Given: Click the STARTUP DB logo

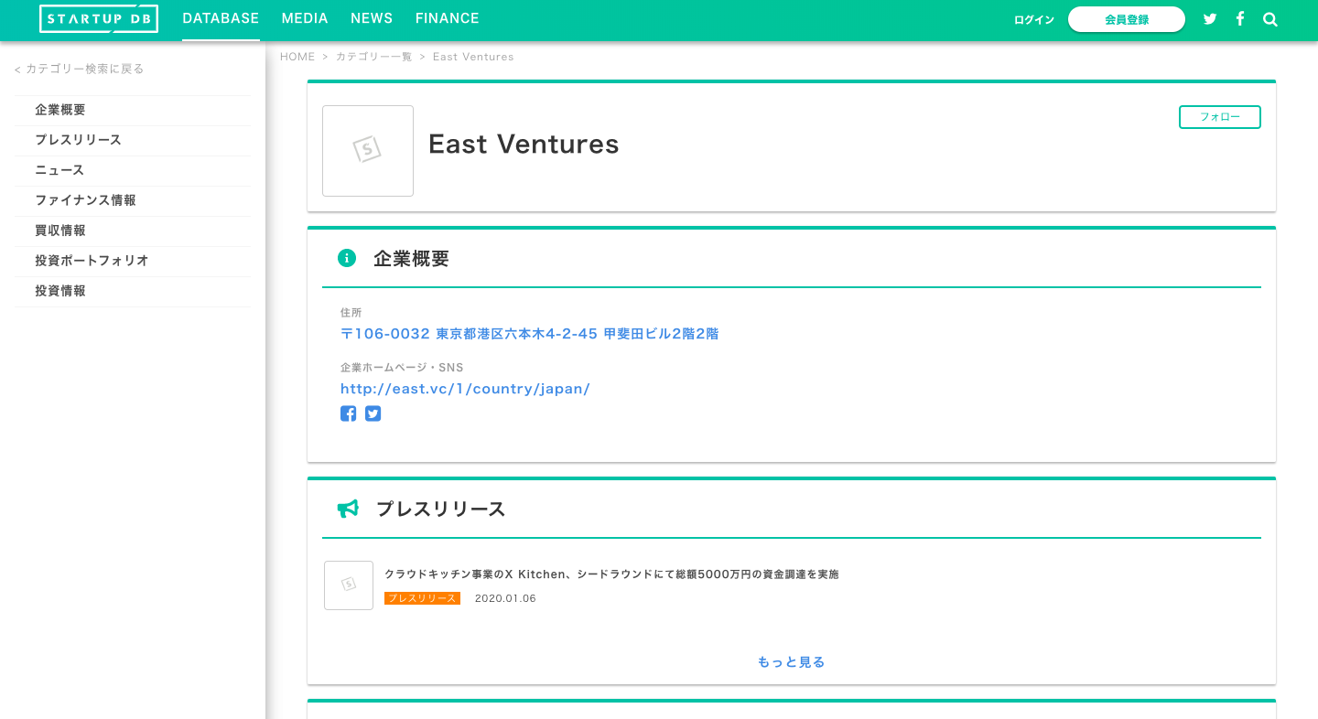Looking at the screenshot, I should pyautogui.click(x=98, y=18).
